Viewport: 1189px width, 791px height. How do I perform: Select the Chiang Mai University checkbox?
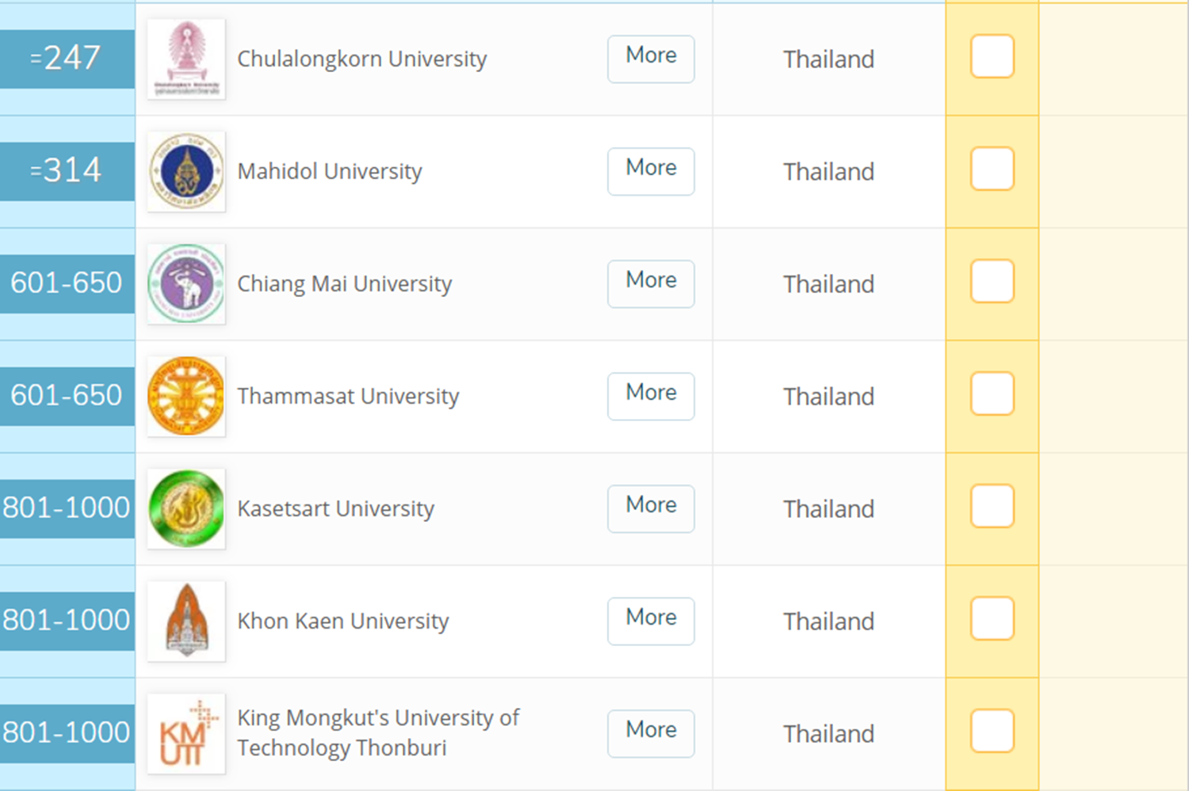992,281
